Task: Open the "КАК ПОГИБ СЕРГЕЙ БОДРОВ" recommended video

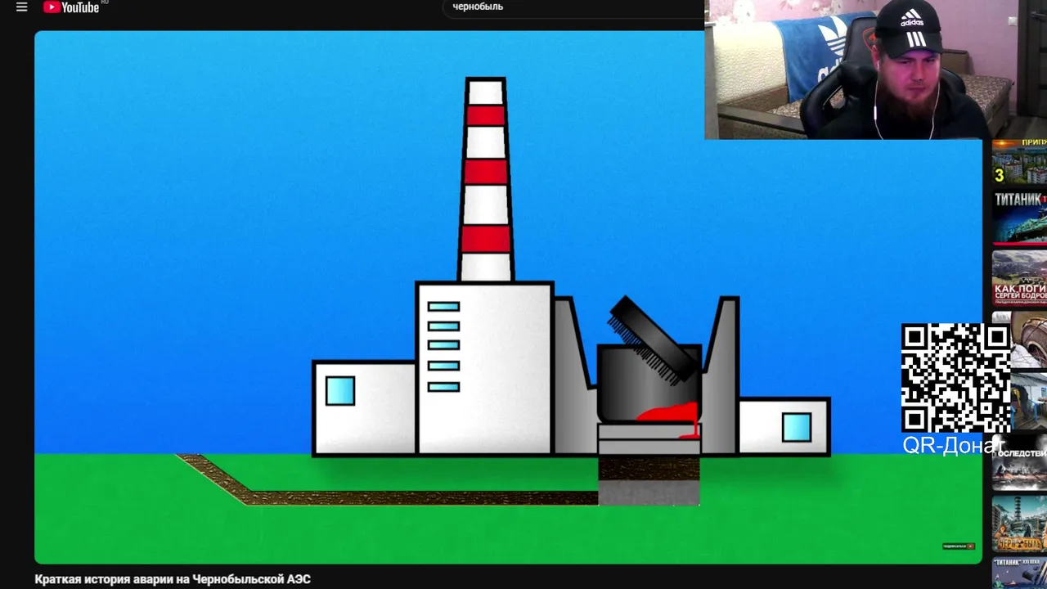Action: pos(1019,279)
